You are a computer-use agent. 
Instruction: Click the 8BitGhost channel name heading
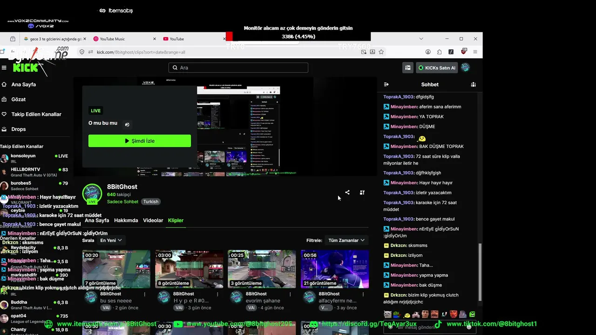(x=122, y=187)
